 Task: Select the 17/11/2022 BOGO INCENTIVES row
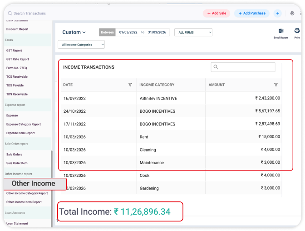point(172,124)
